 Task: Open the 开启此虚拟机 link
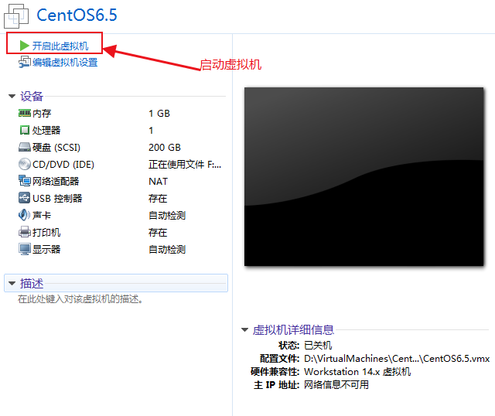[x=60, y=46]
